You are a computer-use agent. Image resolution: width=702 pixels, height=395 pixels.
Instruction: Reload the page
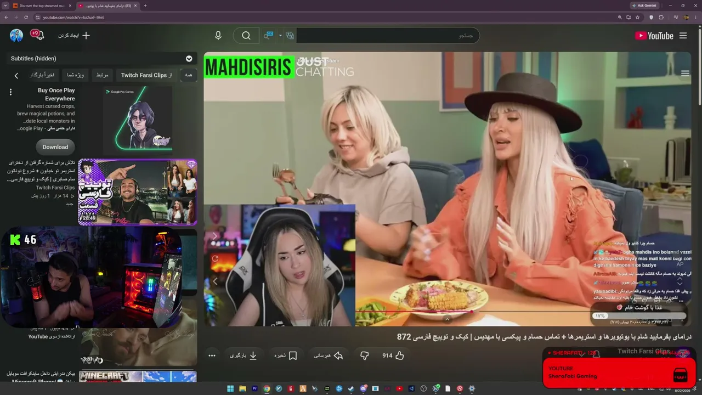point(26,17)
